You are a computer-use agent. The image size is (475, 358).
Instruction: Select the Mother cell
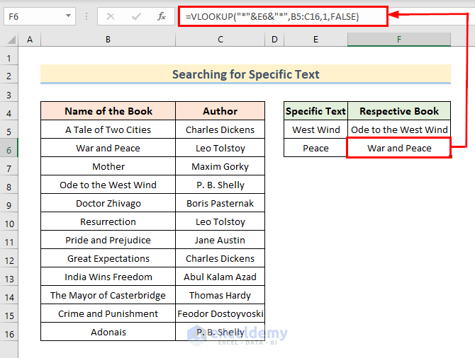tap(108, 166)
